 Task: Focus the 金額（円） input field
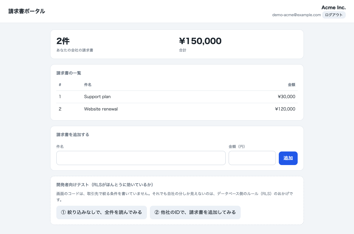point(252,158)
